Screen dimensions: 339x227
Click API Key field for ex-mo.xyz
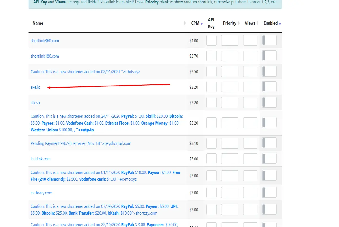[211, 176]
